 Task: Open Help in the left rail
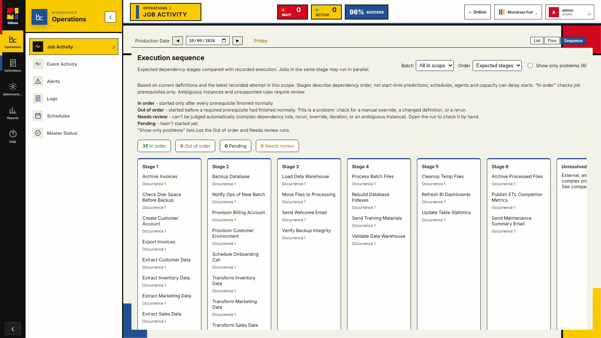13,136
